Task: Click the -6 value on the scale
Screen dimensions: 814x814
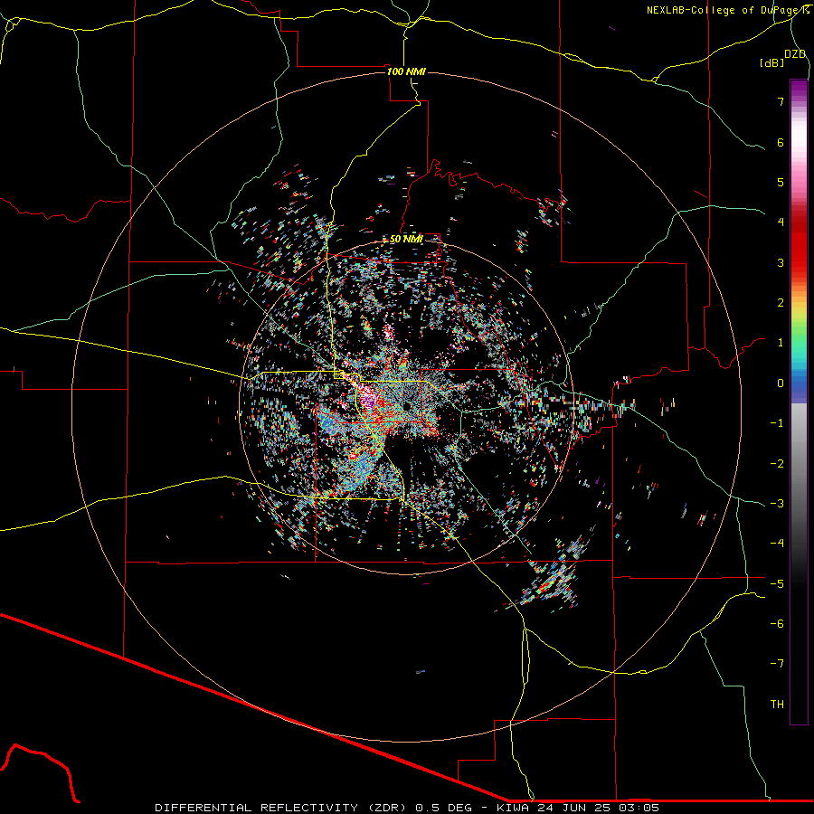Action: [x=777, y=623]
